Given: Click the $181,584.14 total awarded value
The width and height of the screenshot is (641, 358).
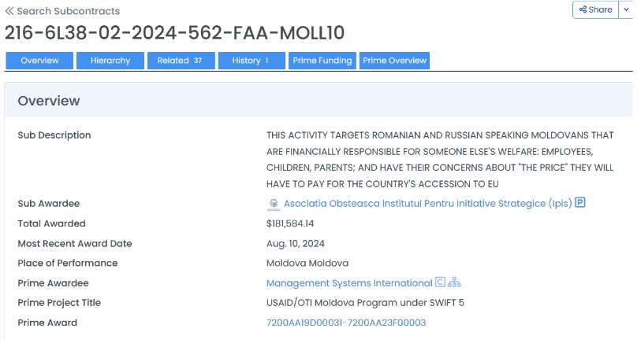Looking at the screenshot, I should click(x=292, y=223).
